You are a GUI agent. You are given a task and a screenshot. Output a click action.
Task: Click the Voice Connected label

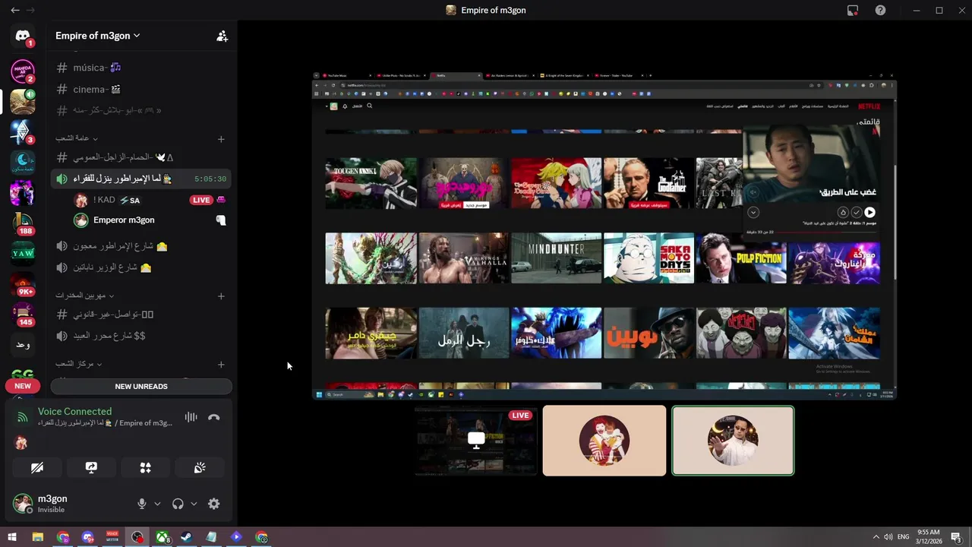74,411
